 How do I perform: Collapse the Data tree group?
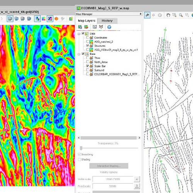coord(79,34)
